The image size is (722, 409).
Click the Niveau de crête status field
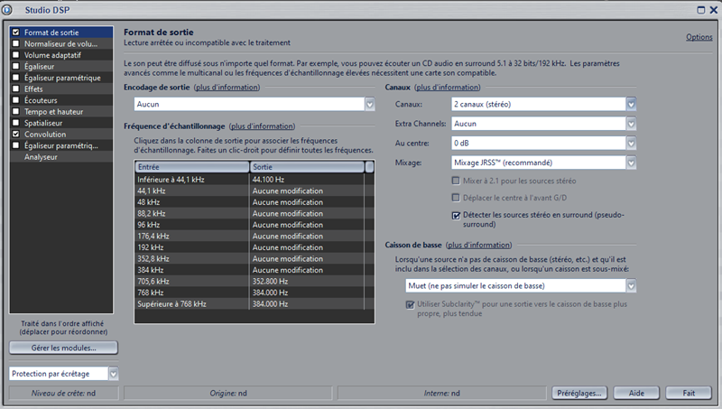coord(63,394)
